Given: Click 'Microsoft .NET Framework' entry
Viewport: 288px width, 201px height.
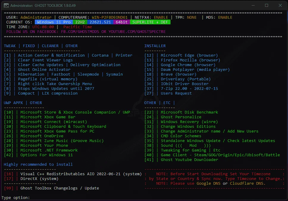Looking at the screenshot, I should click(x=49, y=150).
